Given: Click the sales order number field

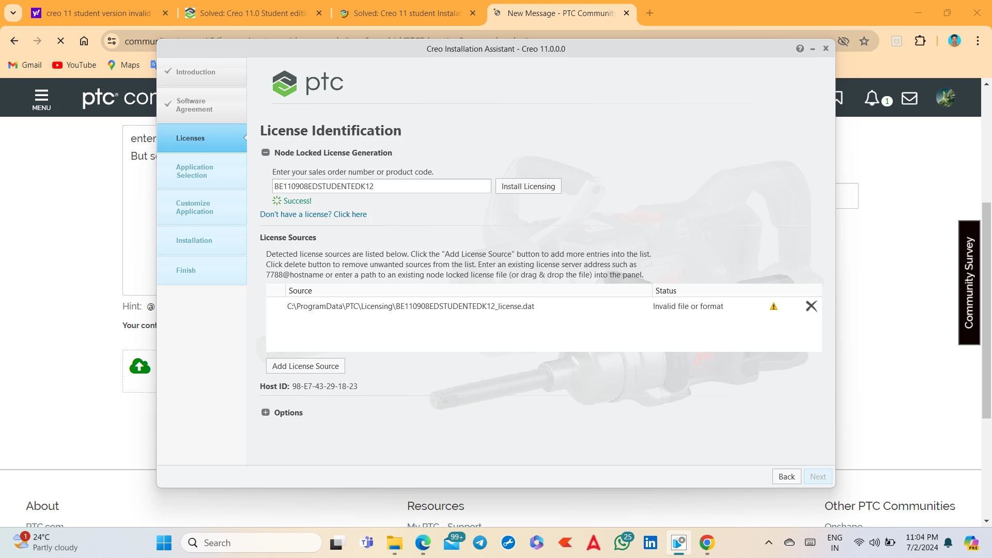Looking at the screenshot, I should coord(381,186).
